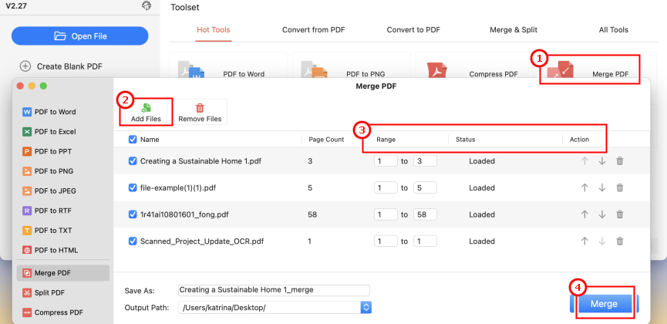Move file-example(1)(1).pdf down in list

point(602,187)
